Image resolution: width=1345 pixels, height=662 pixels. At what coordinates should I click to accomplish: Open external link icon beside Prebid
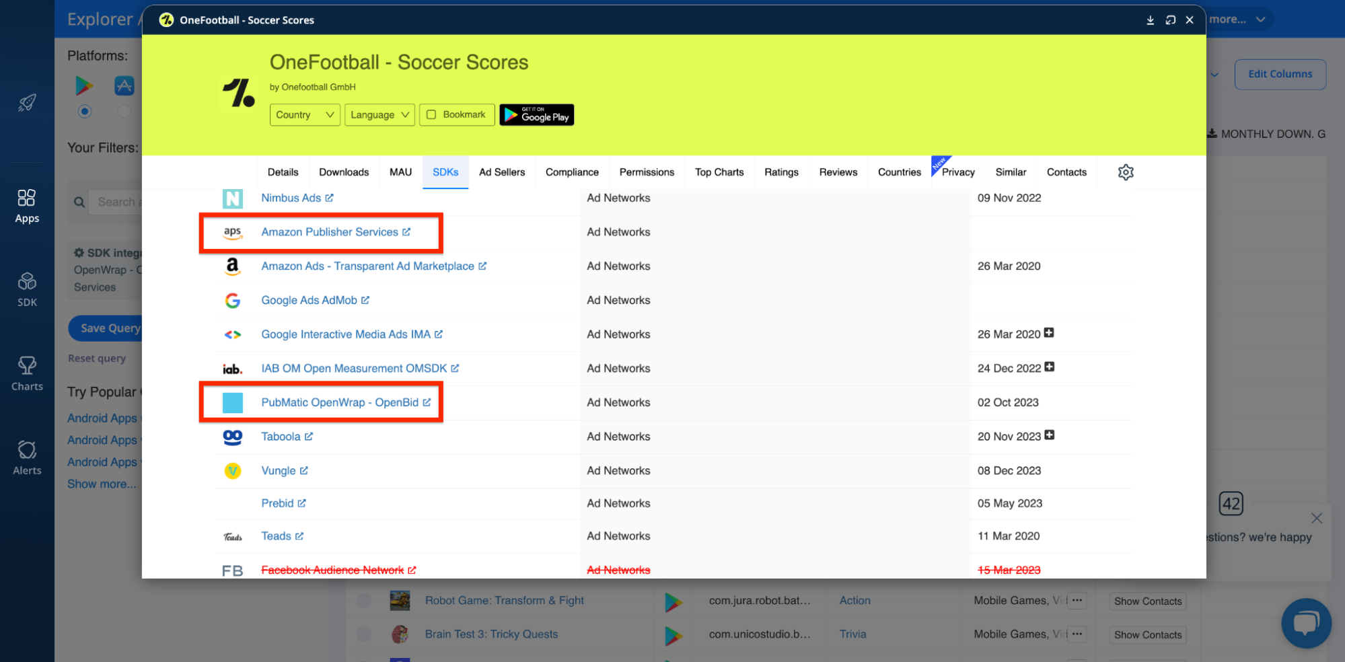[x=302, y=503]
